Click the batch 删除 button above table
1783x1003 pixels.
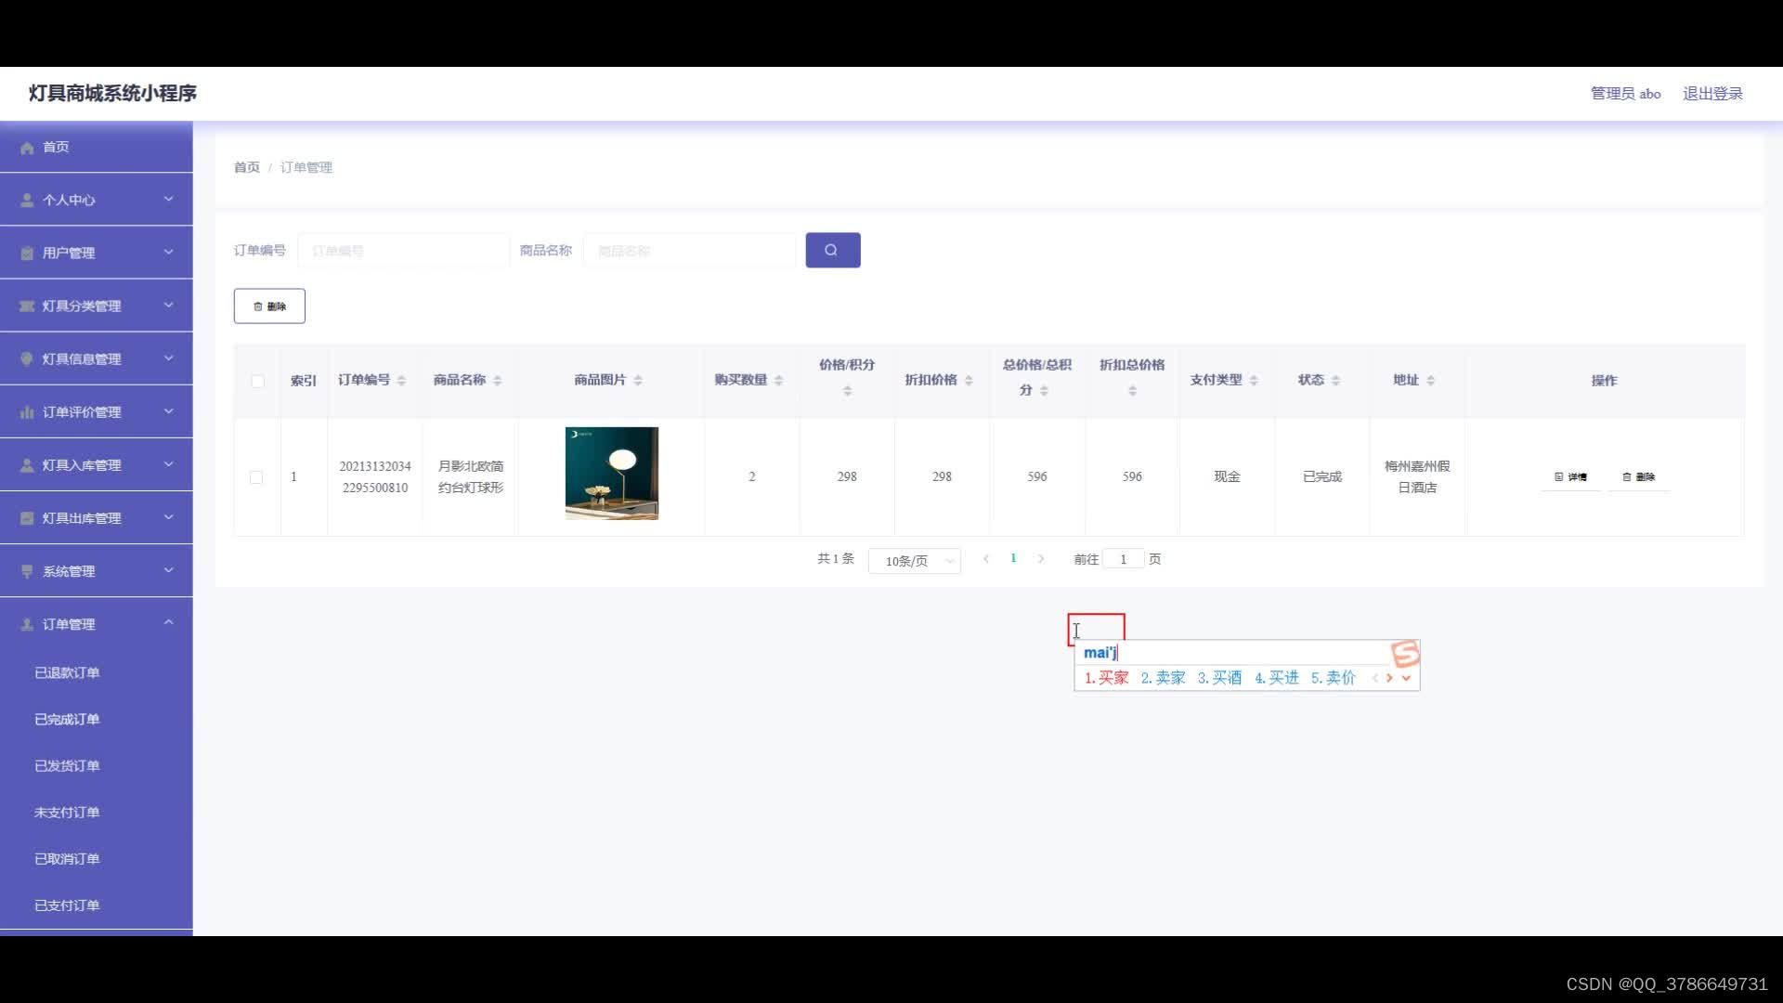tap(269, 306)
